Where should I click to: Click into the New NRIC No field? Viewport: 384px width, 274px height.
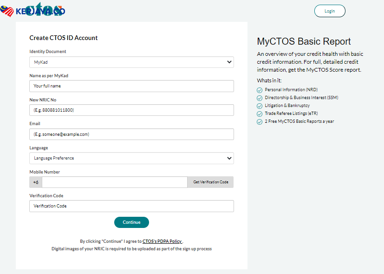[x=131, y=110]
